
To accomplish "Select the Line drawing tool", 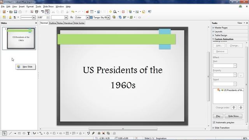I will tap(11, 133).
